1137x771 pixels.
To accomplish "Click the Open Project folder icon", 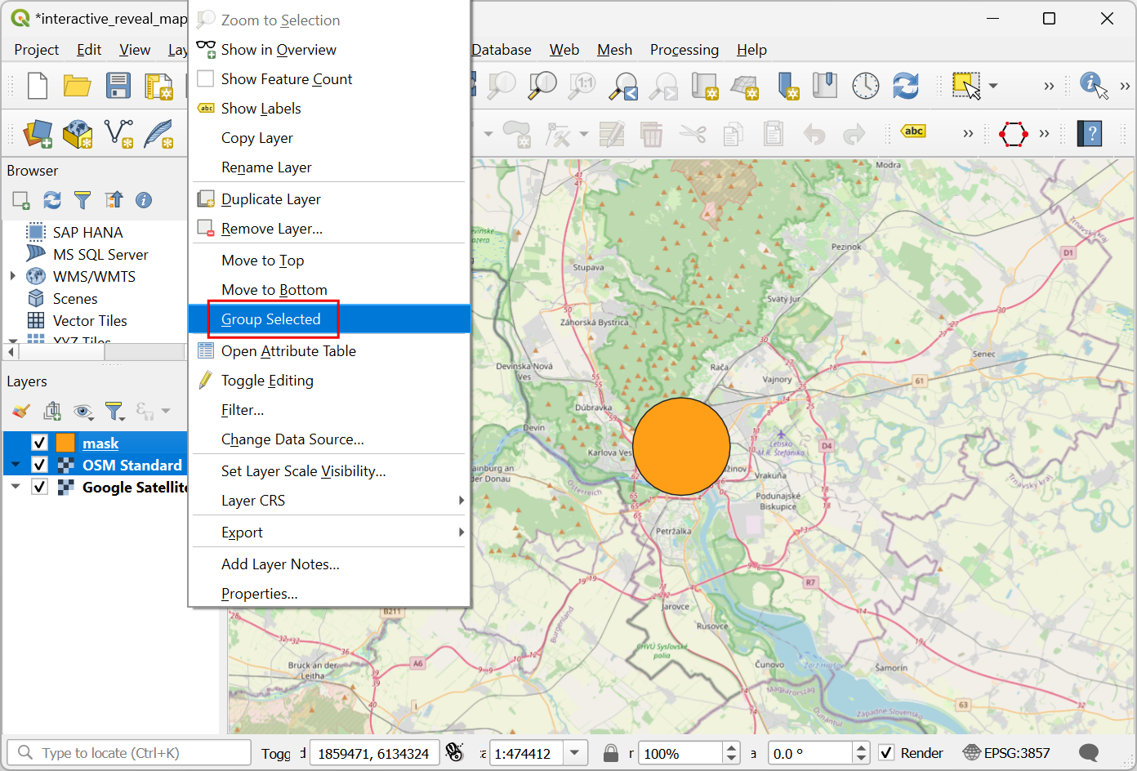I will click(x=78, y=86).
